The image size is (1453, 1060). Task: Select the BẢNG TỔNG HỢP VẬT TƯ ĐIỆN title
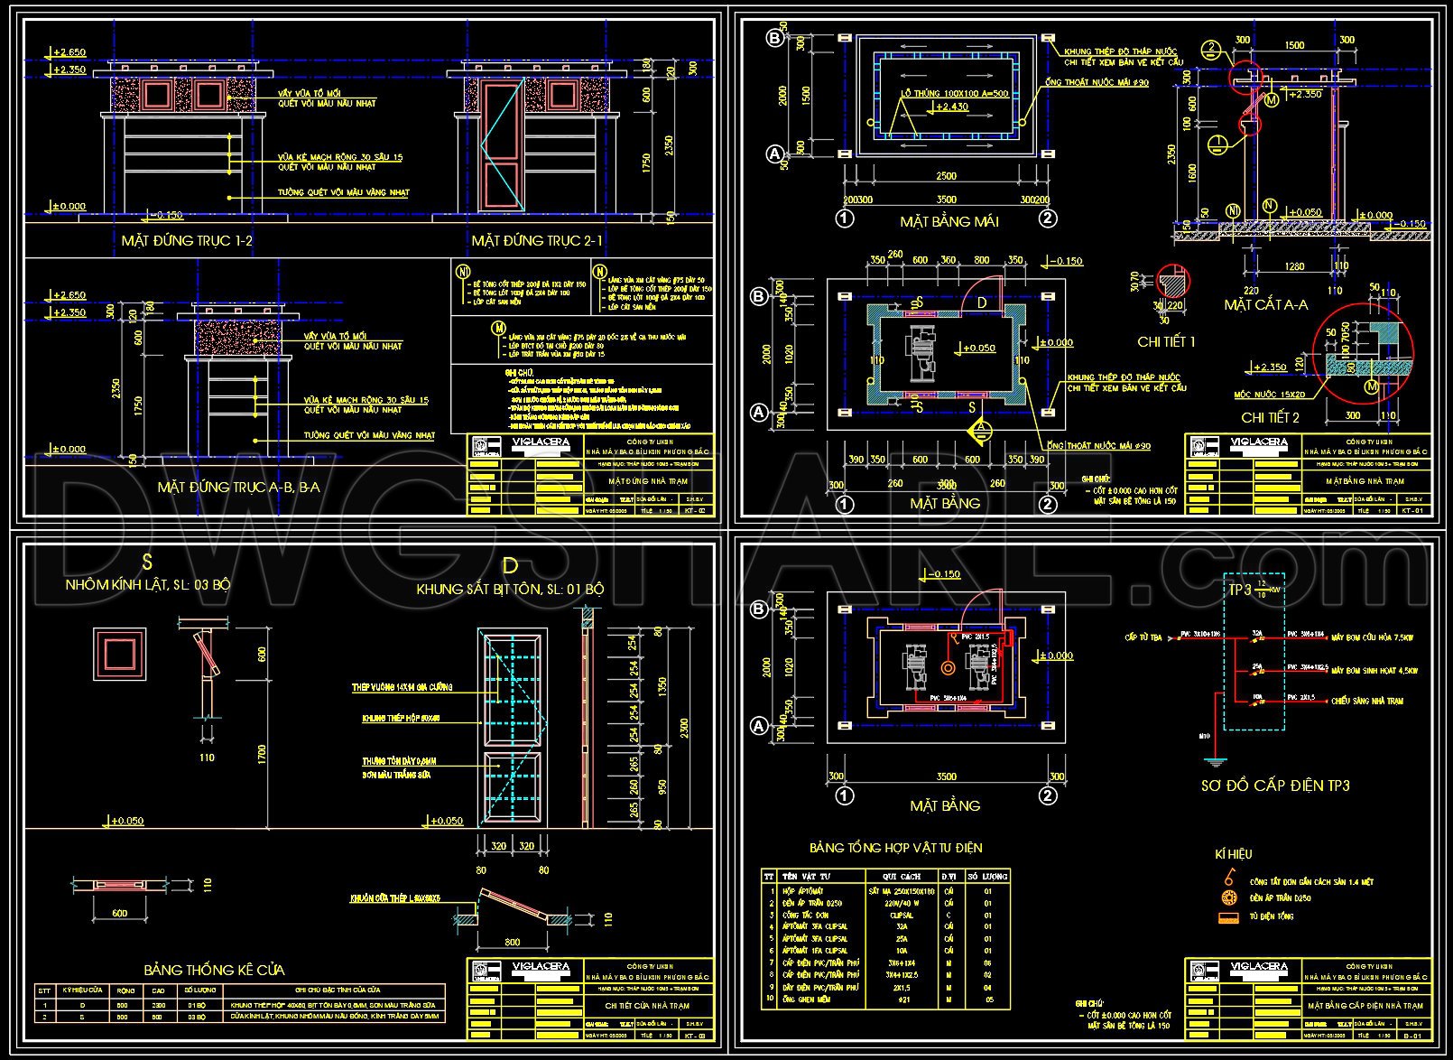(895, 848)
